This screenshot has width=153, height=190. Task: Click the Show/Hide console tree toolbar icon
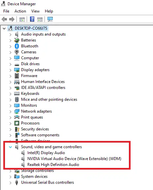pos(22,19)
